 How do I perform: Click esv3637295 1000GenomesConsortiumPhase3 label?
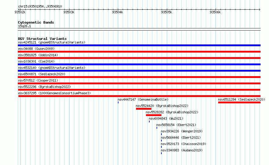coord(54,93)
